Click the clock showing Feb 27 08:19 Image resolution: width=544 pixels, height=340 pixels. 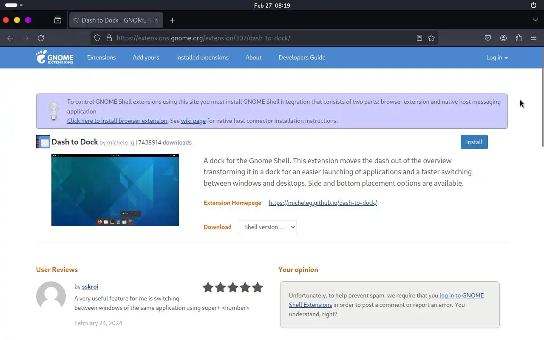(x=272, y=6)
